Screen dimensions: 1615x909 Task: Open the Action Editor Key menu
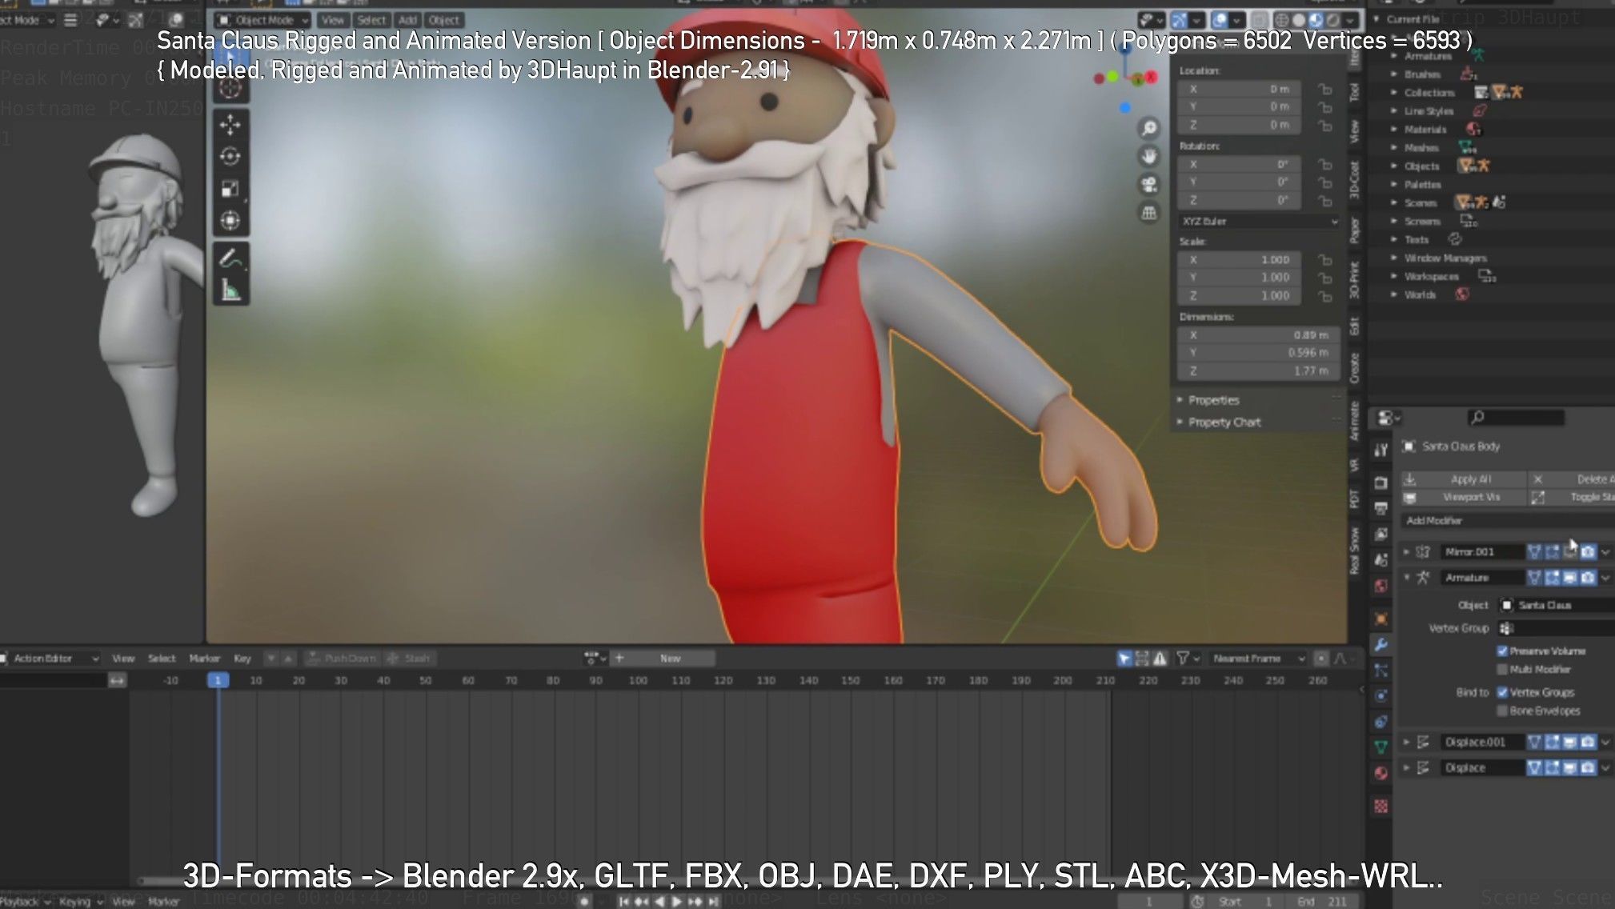(x=242, y=659)
